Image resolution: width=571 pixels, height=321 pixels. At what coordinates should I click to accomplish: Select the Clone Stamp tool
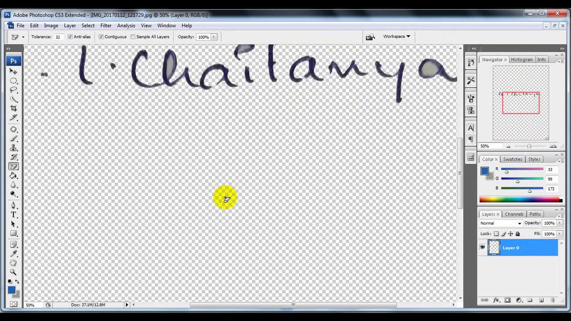[x=13, y=148]
